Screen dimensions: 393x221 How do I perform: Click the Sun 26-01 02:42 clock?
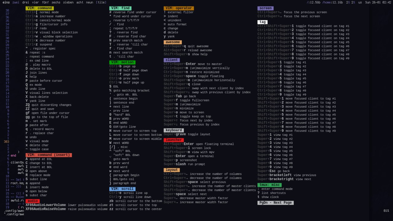pos(378,2)
